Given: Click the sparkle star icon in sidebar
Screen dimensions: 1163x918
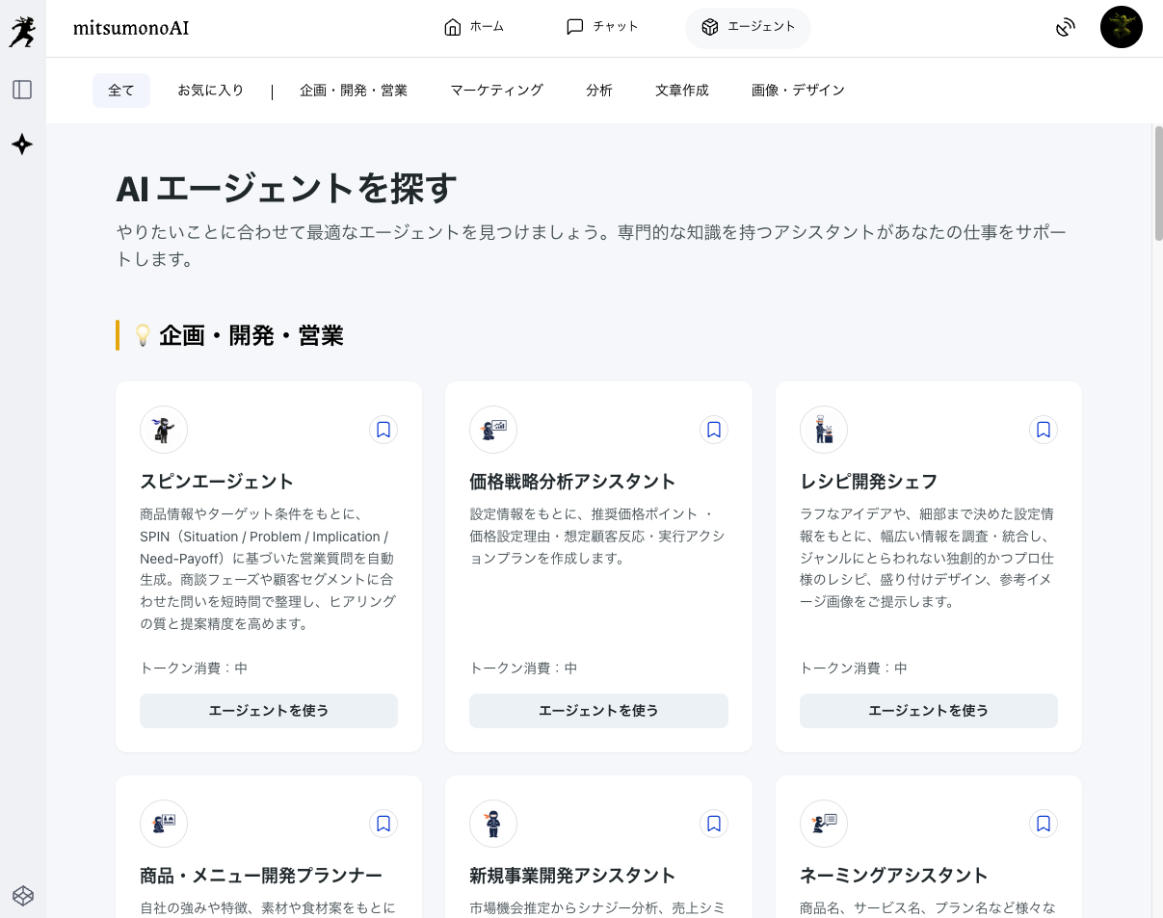Looking at the screenshot, I should coord(22,144).
